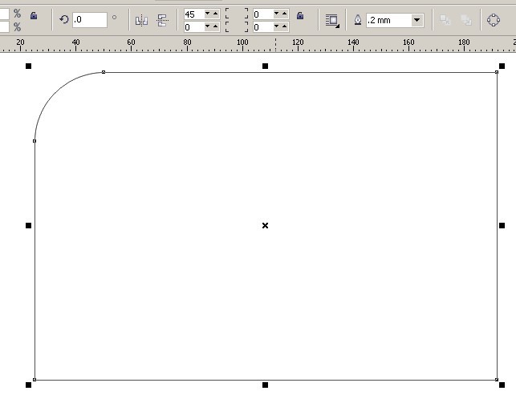Click the middle-right selection handle
This screenshot has width=516, height=407.
coord(502,225)
